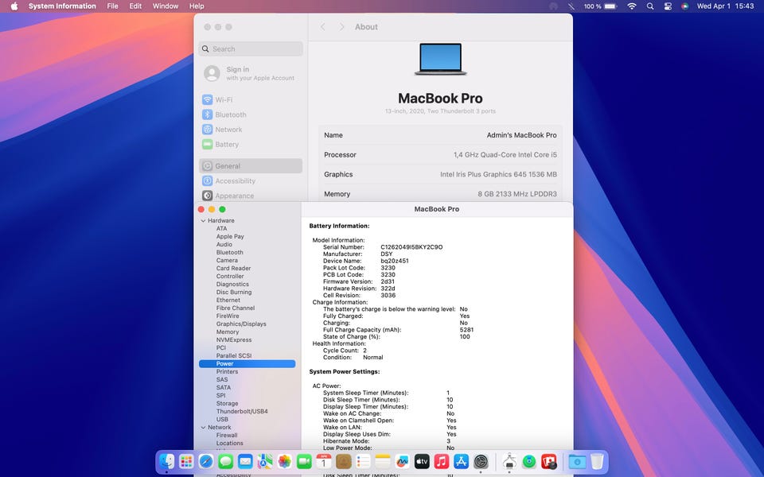Select Ethernet in hardware list

[228, 300]
